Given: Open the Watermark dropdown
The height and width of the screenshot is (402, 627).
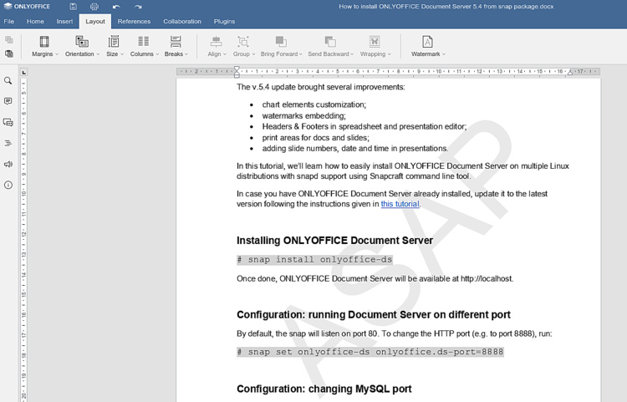Looking at the screenshot, I should 427,46.
